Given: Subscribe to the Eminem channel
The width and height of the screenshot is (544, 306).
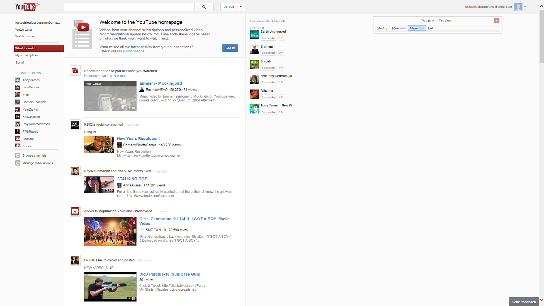Looking at the screenshot, I should (x=268, y=53).
